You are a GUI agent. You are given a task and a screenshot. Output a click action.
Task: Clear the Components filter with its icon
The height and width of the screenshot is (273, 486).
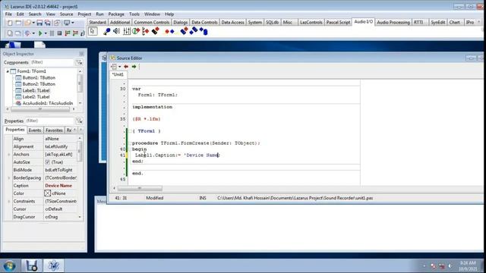pyautogui.click(x=79, y=62)
